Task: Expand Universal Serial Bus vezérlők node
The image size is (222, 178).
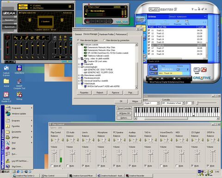Action: (79, 81)
